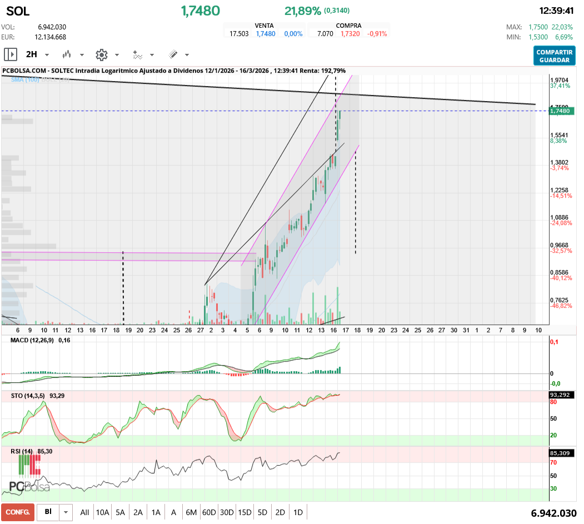Open the chart settings gear icon
584x524 pixels.
(102, 54)
